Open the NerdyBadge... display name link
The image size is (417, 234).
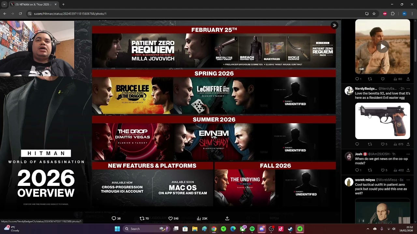(366, 88)
